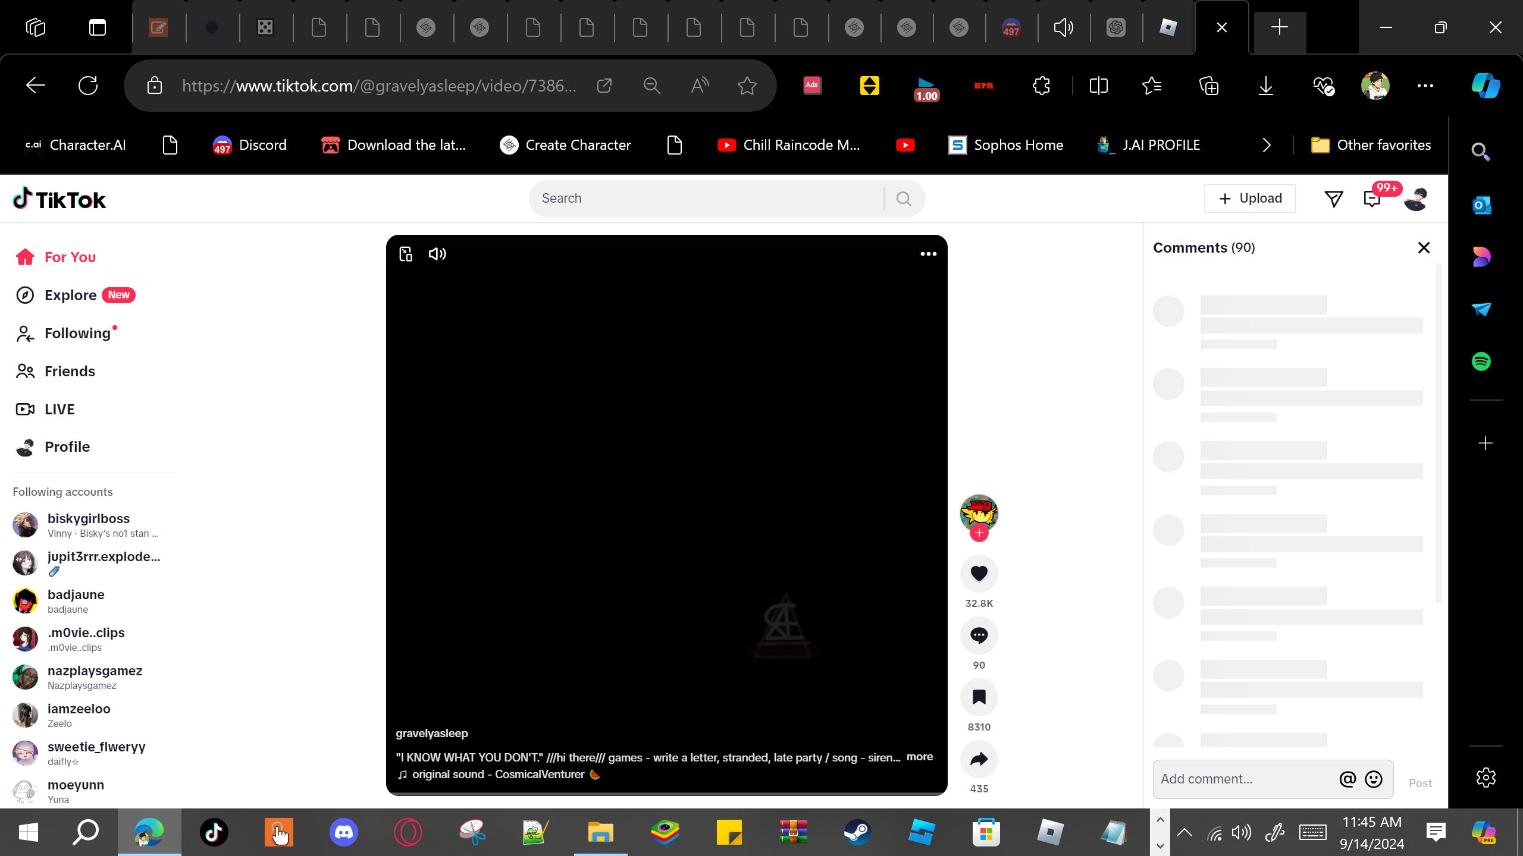Follow creator with red plus badge
1523x856 pixels.
[979, 533]
